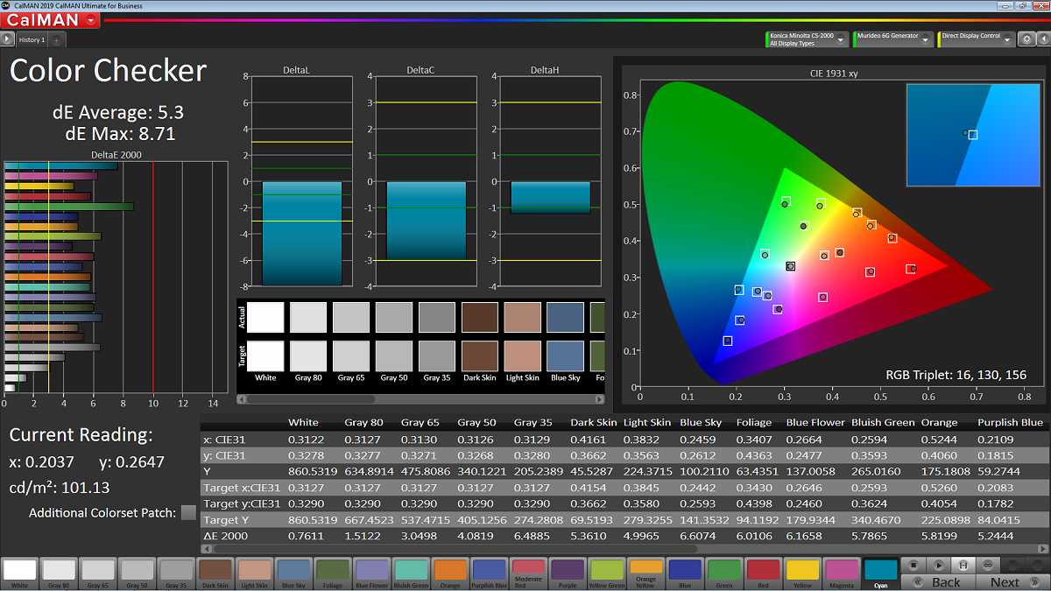Select the Moderate Red patch in bottom strip
The width and height of the screenshot is (1051, 591).
point(528,573)
